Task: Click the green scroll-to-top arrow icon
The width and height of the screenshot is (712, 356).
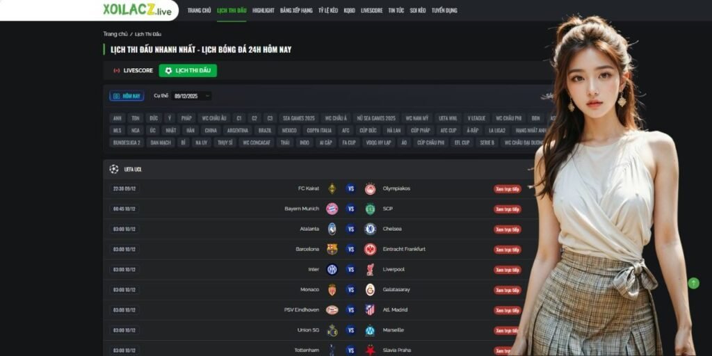Action: (693, 283)
